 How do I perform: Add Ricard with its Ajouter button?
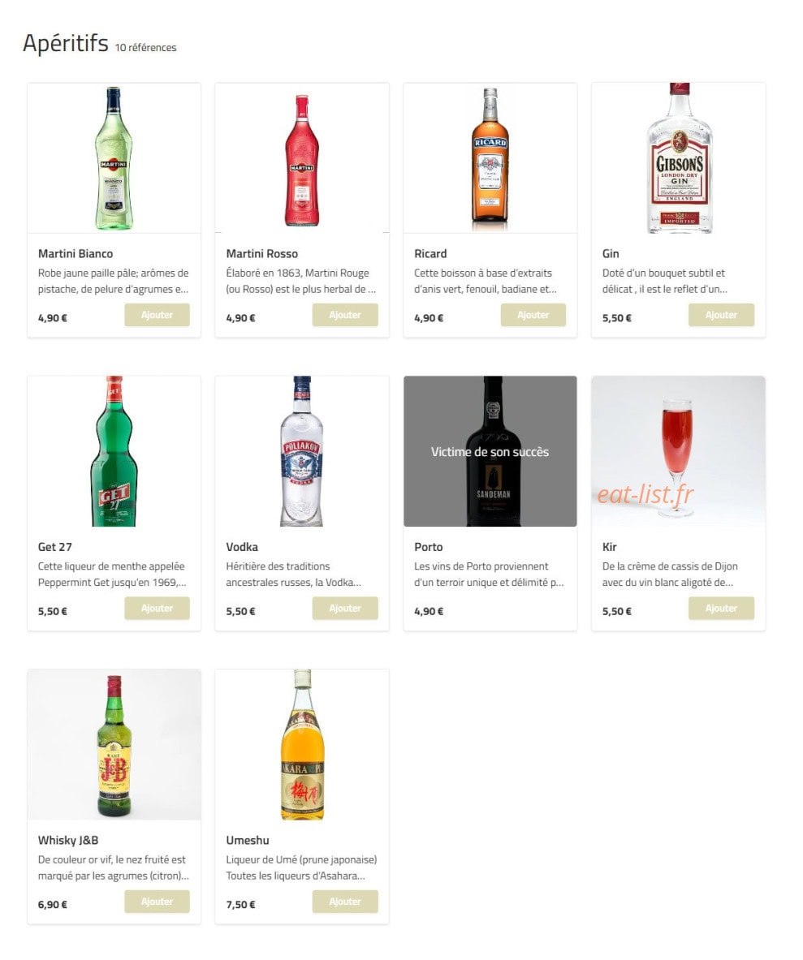533,315
